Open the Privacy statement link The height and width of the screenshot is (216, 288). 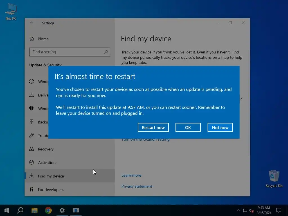[x=137, y=186]
